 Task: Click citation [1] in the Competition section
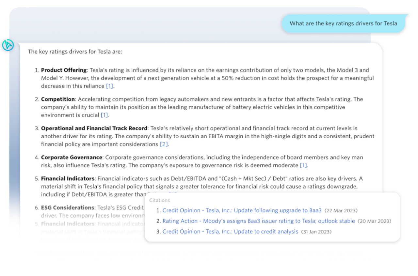coord(104,115)
